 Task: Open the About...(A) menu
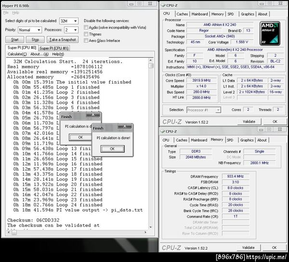tap(39, 54)
